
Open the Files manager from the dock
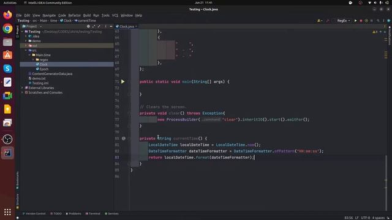tap(7, 42)
